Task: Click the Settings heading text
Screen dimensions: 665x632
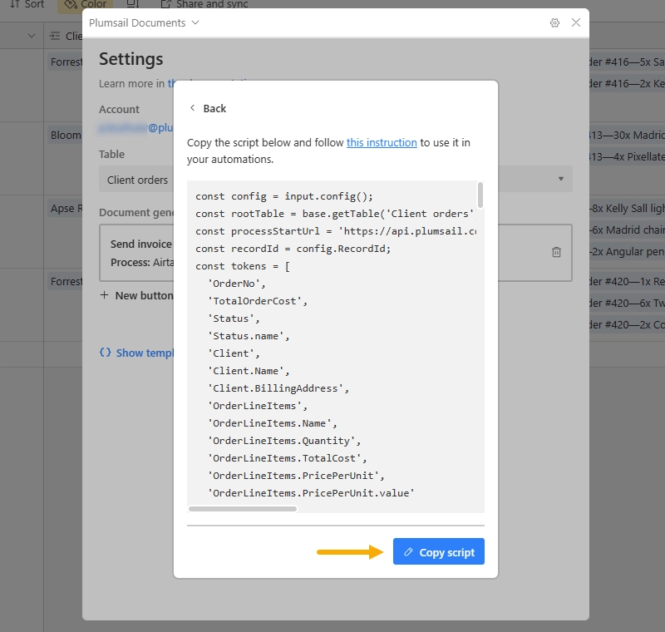Action: [131, 59]
